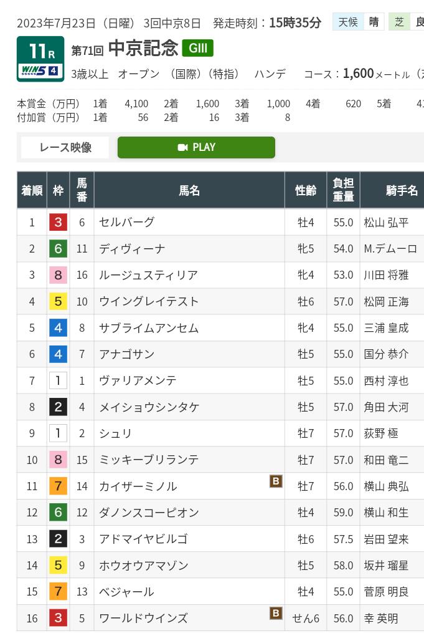The image size is (424, 633).
Task: Click the pink frame 8 badge for ルージュスティリア
Action: pyautogui.click(x=58, y=275)
